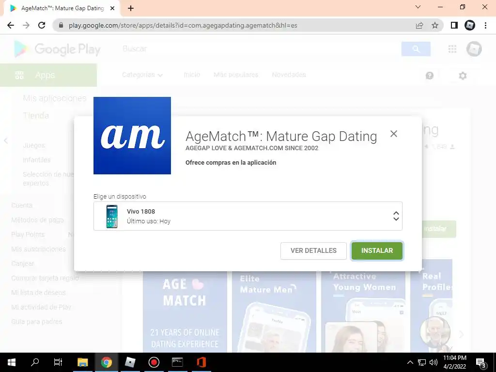The image size is (496, 372).
Task: Open Juegos in the sidebar
Action: point(34,145)
